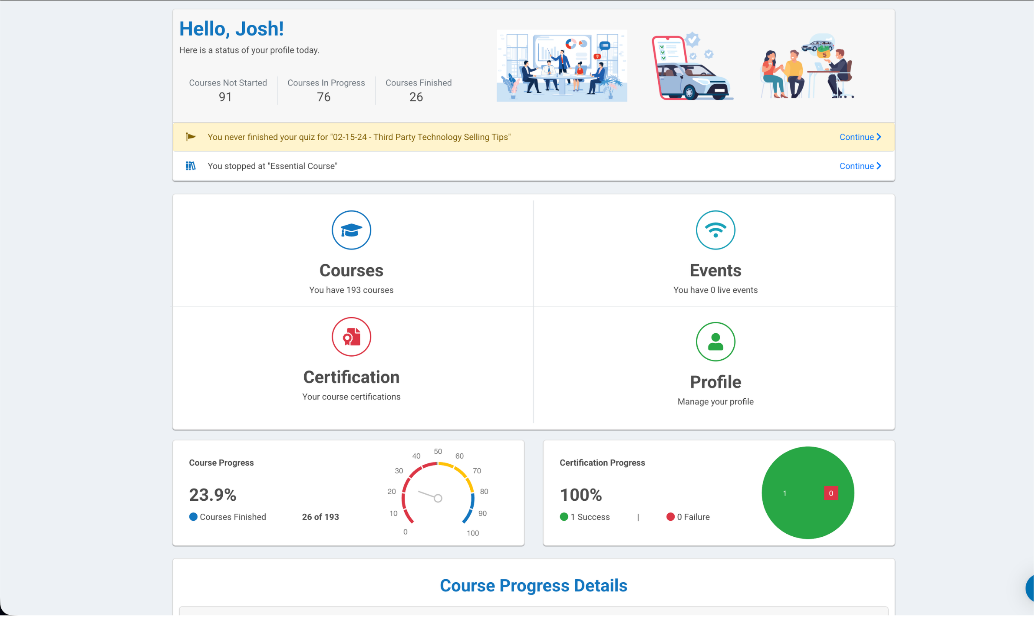Click the Courses Not Started count 91
The width and height of the screenshot is (1035, 617).
point(225,97)
